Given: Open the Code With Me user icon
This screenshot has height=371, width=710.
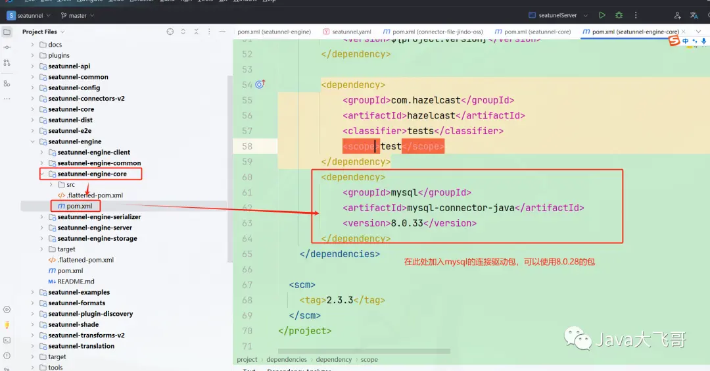Looking at the screenshot, I should pyautogui.click(x=677, y=15).
